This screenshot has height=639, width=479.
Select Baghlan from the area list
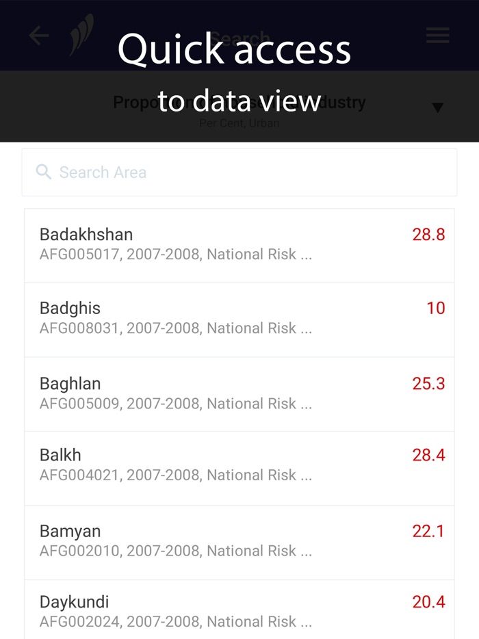[239, 393]
